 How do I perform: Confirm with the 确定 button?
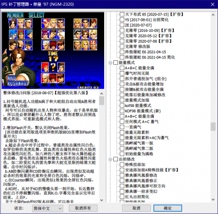tap(168, 208)
